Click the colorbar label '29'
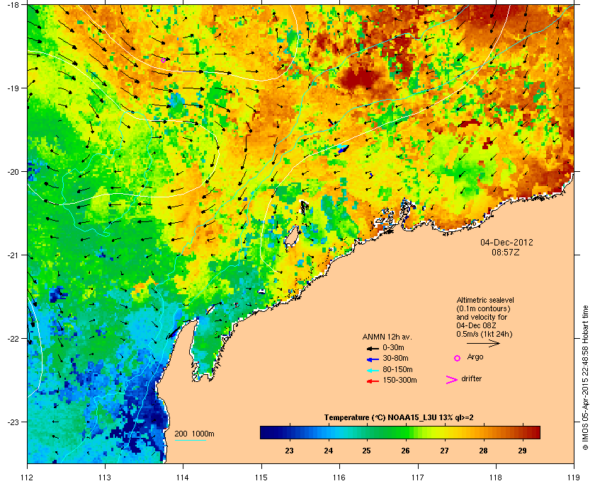Screen dimensions: 595x481 coord(522,451)
